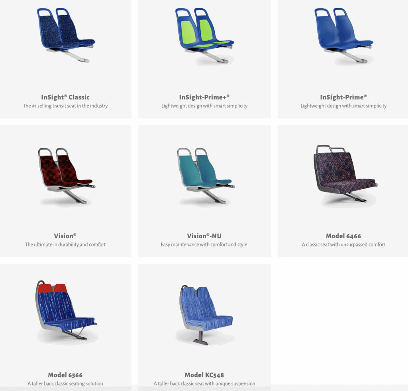408x391 pixels.
Task: Click the InSight-Prime+ green seat image
Action: coord(204,36)
